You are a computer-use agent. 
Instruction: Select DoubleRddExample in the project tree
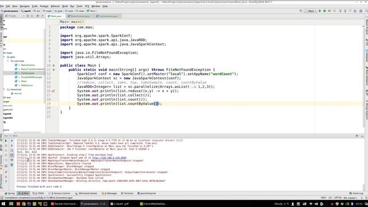tap(32, 77)
